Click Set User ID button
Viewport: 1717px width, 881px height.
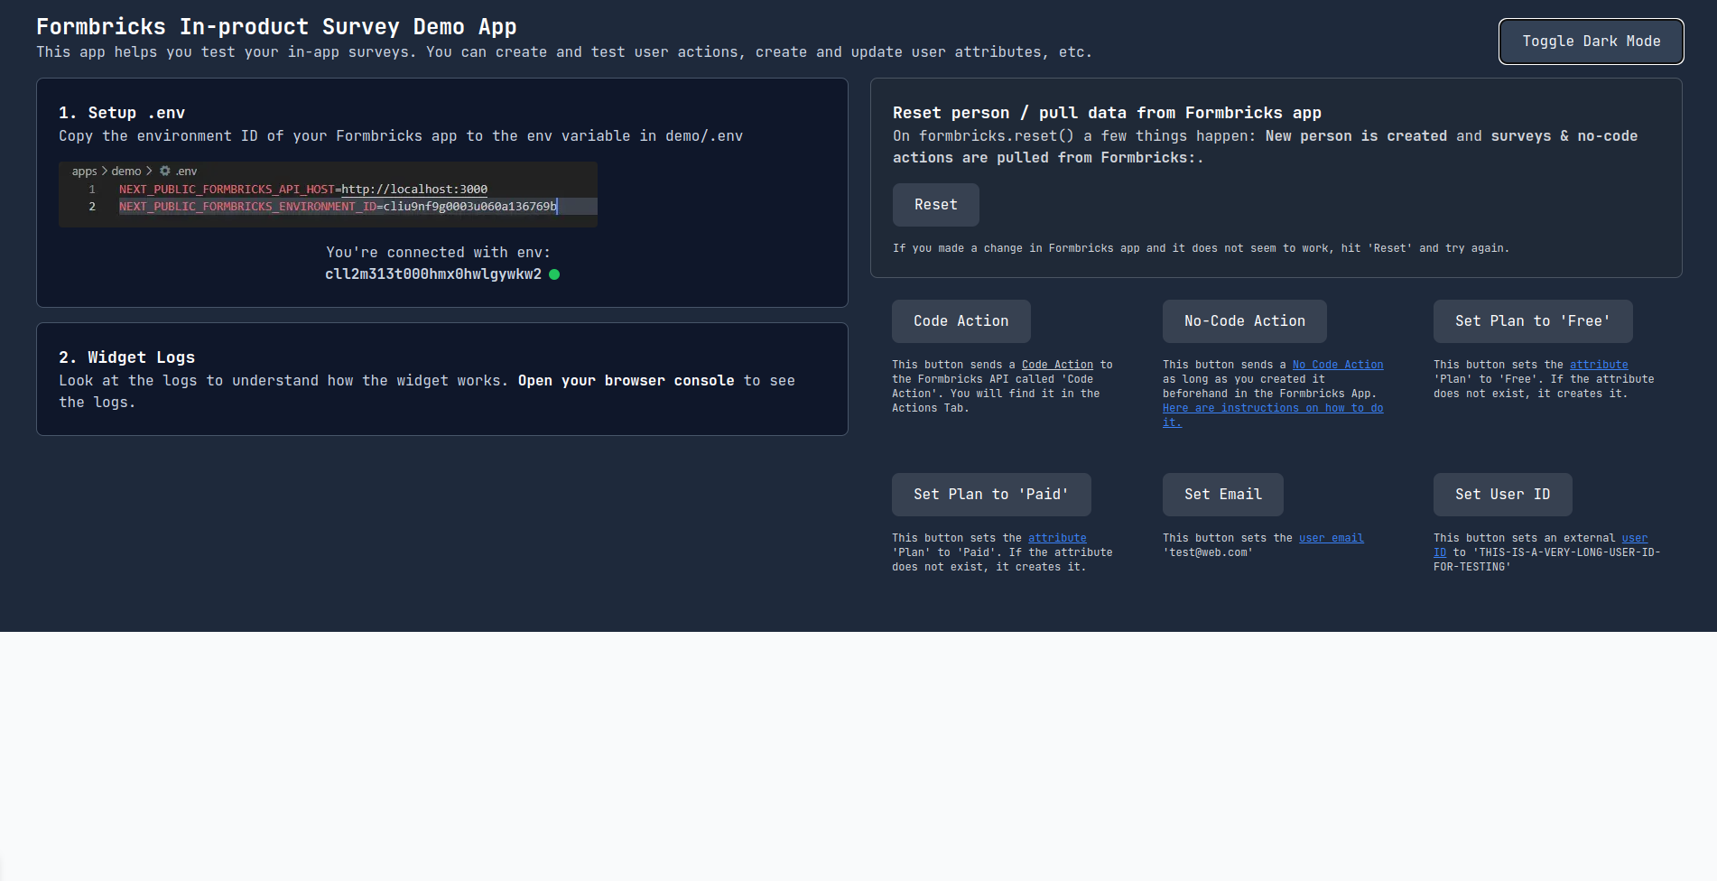[x=1501, y=494]
